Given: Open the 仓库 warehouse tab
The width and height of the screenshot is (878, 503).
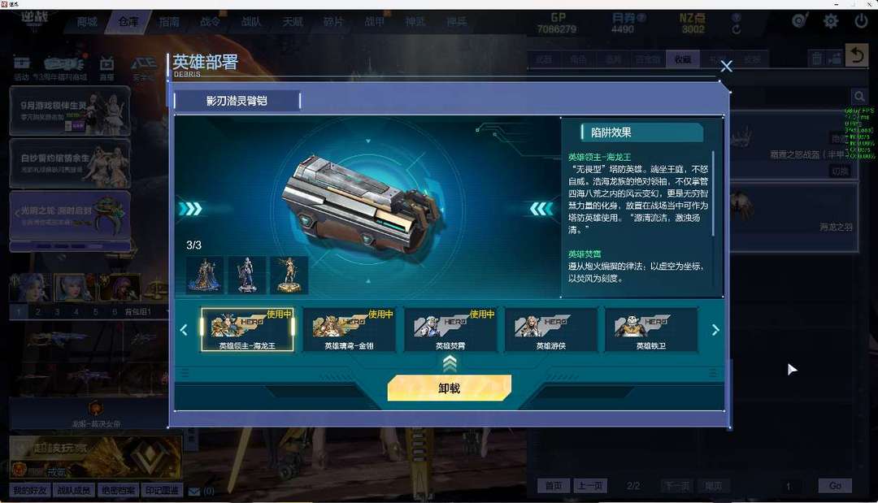Looking at the screenshot, I should click(128, 22).
